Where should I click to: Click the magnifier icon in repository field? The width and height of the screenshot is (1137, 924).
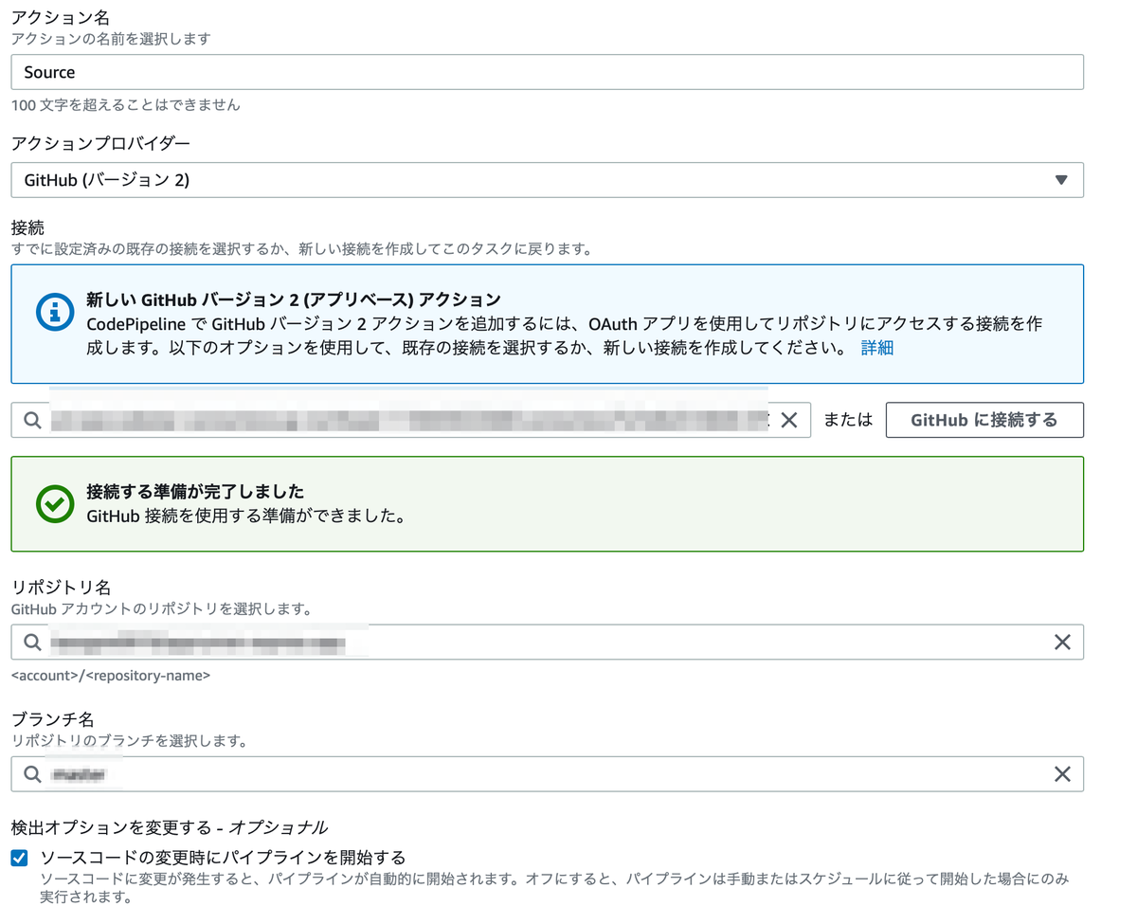(32, 642)
